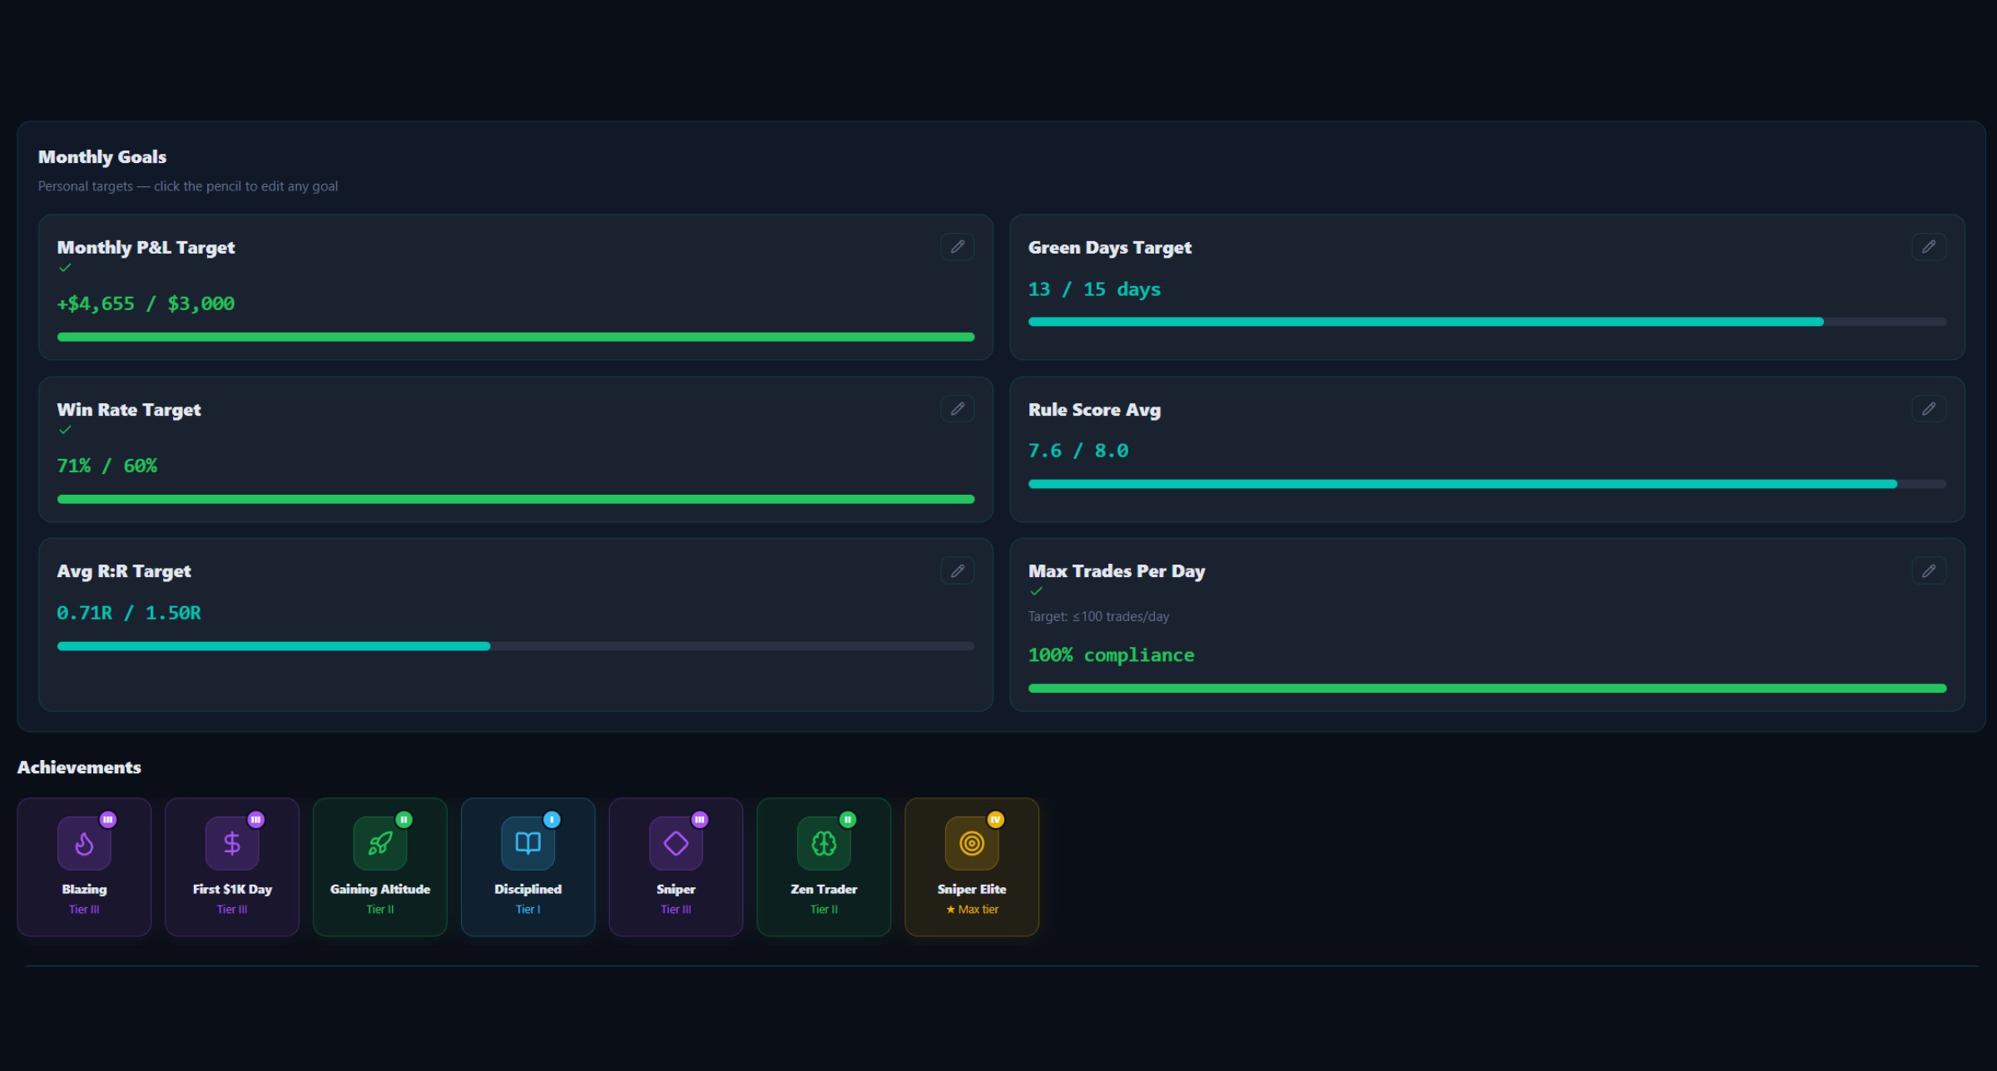This screenshot has height=1071, width=1997.
Task: Click the Disciplined Tier I label
Action: tap(528, 910)
